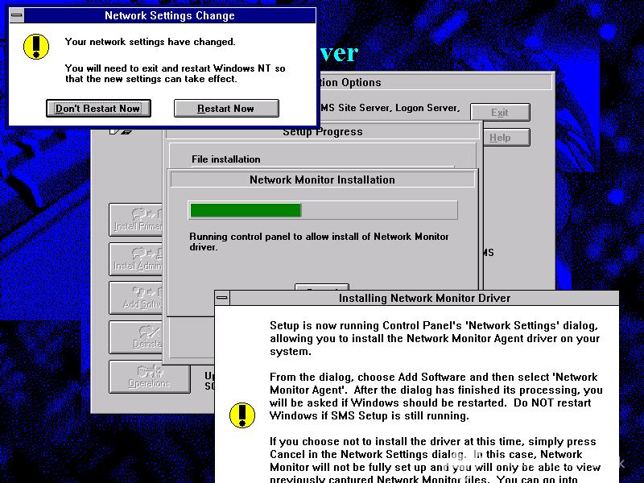Click the Network Monitor Installation heading
Viewport: 644px width, 483px height.
click(323, 180)
